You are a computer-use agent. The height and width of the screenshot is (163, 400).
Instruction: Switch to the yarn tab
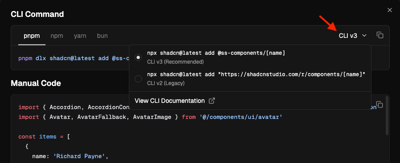coord(80,36)
